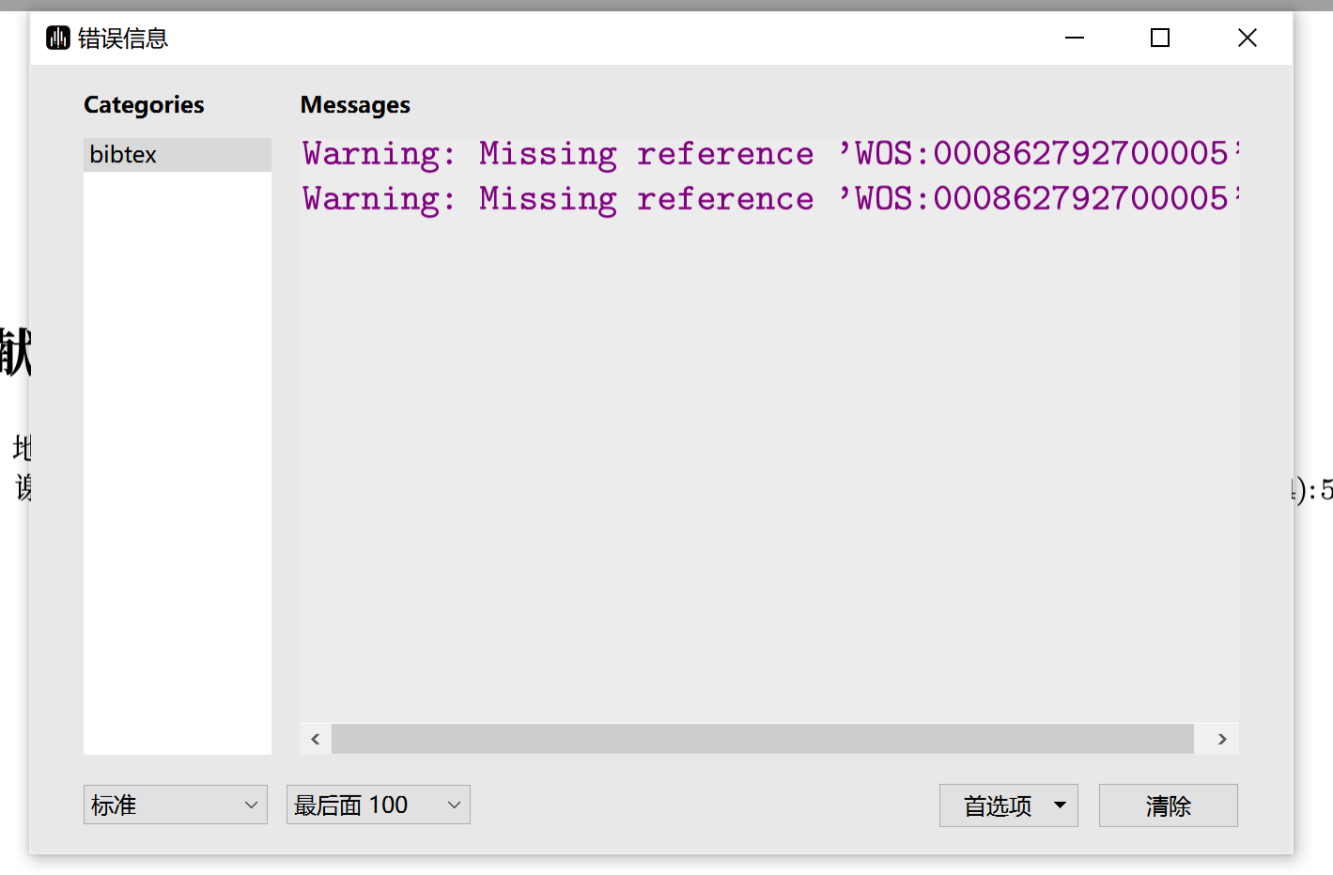Close the 错误信息 dialog
Screen dimensions: 1333x875
(x=1247, y=38)
